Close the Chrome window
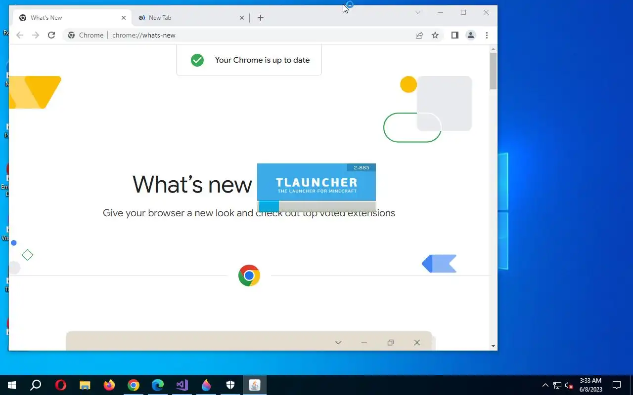 point(486,12)
